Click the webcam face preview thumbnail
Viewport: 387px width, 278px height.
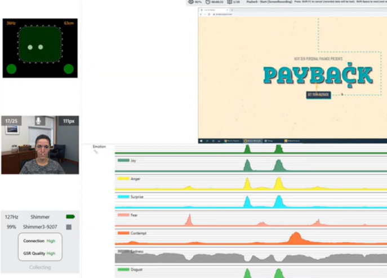(x=40, y=145)
